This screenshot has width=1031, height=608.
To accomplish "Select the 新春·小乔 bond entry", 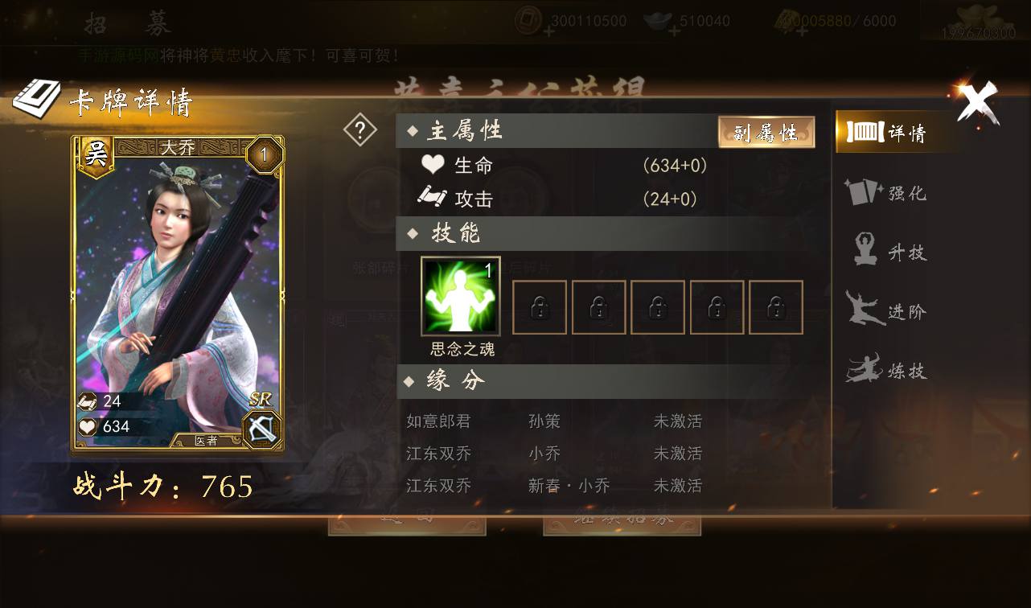I will point(569,486).
